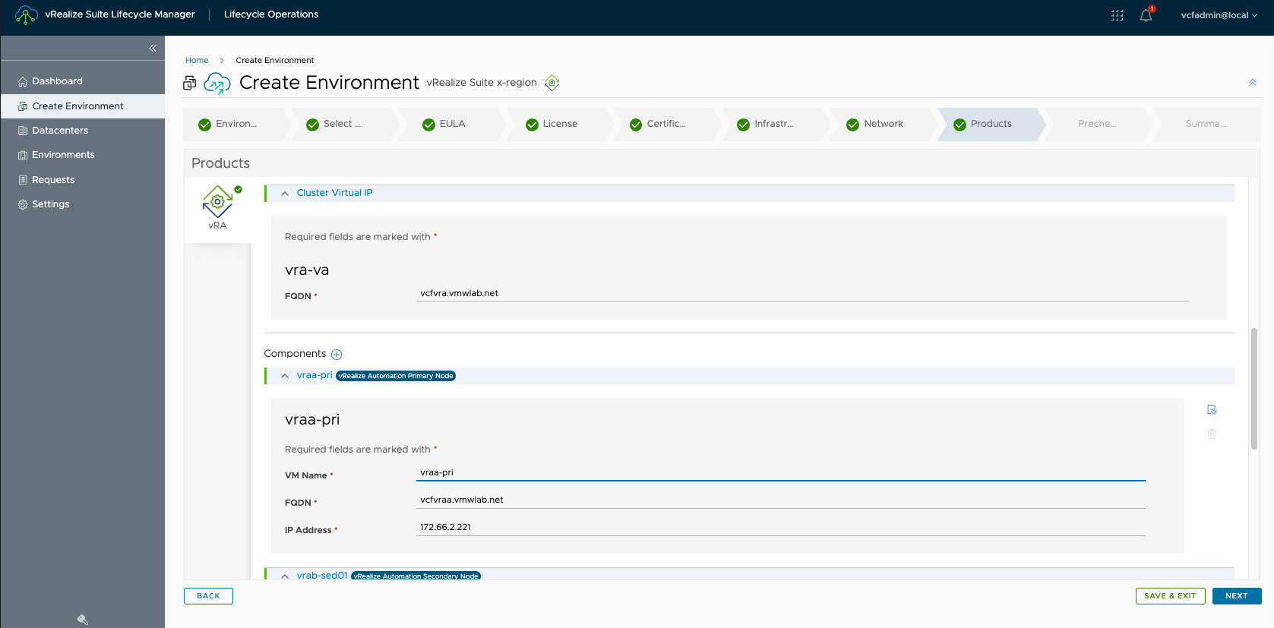
Task: Click the vrab-sed01 section header link
Action: coord(322,576)
